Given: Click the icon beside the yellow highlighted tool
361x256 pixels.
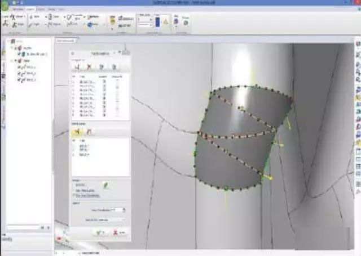Looking at the screenshot, I should [87, 132].
